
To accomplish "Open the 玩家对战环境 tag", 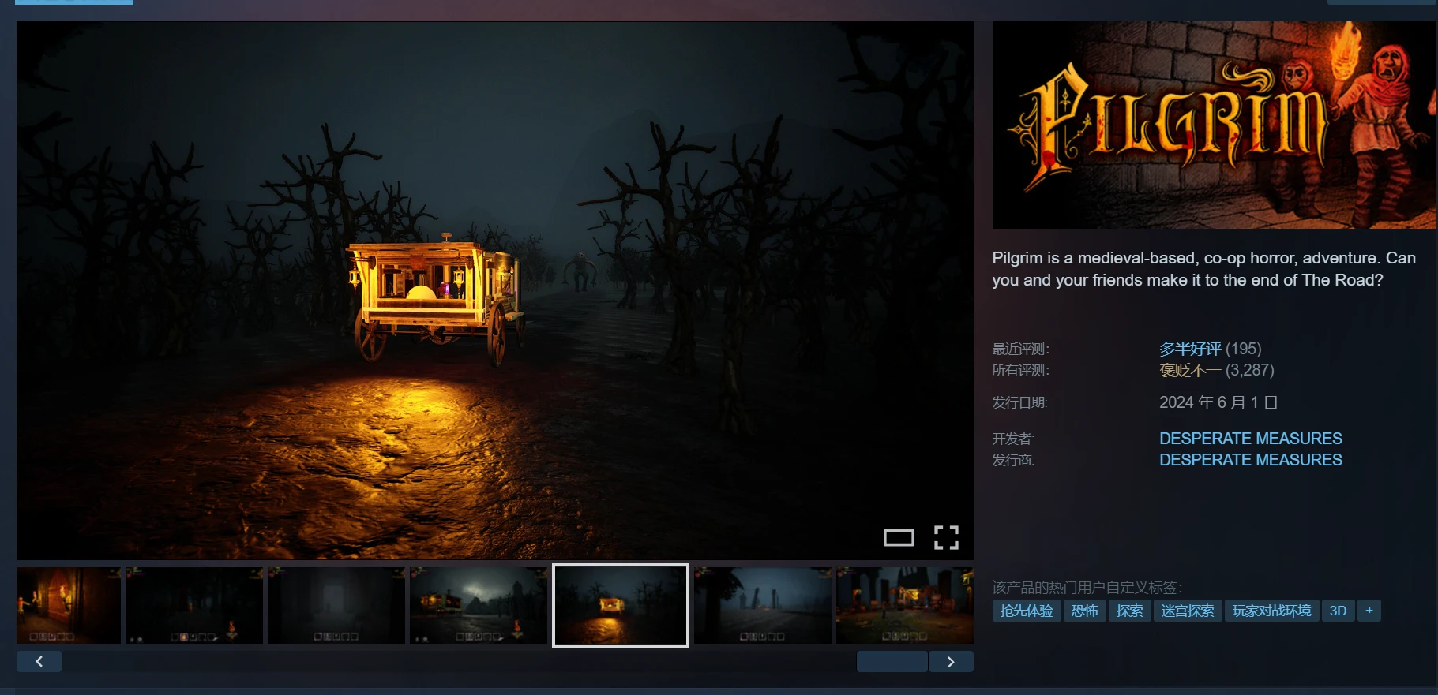I will coord(1272,611).
